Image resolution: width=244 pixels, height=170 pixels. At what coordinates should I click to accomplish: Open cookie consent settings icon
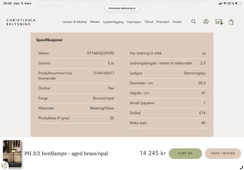coord(5,166)
